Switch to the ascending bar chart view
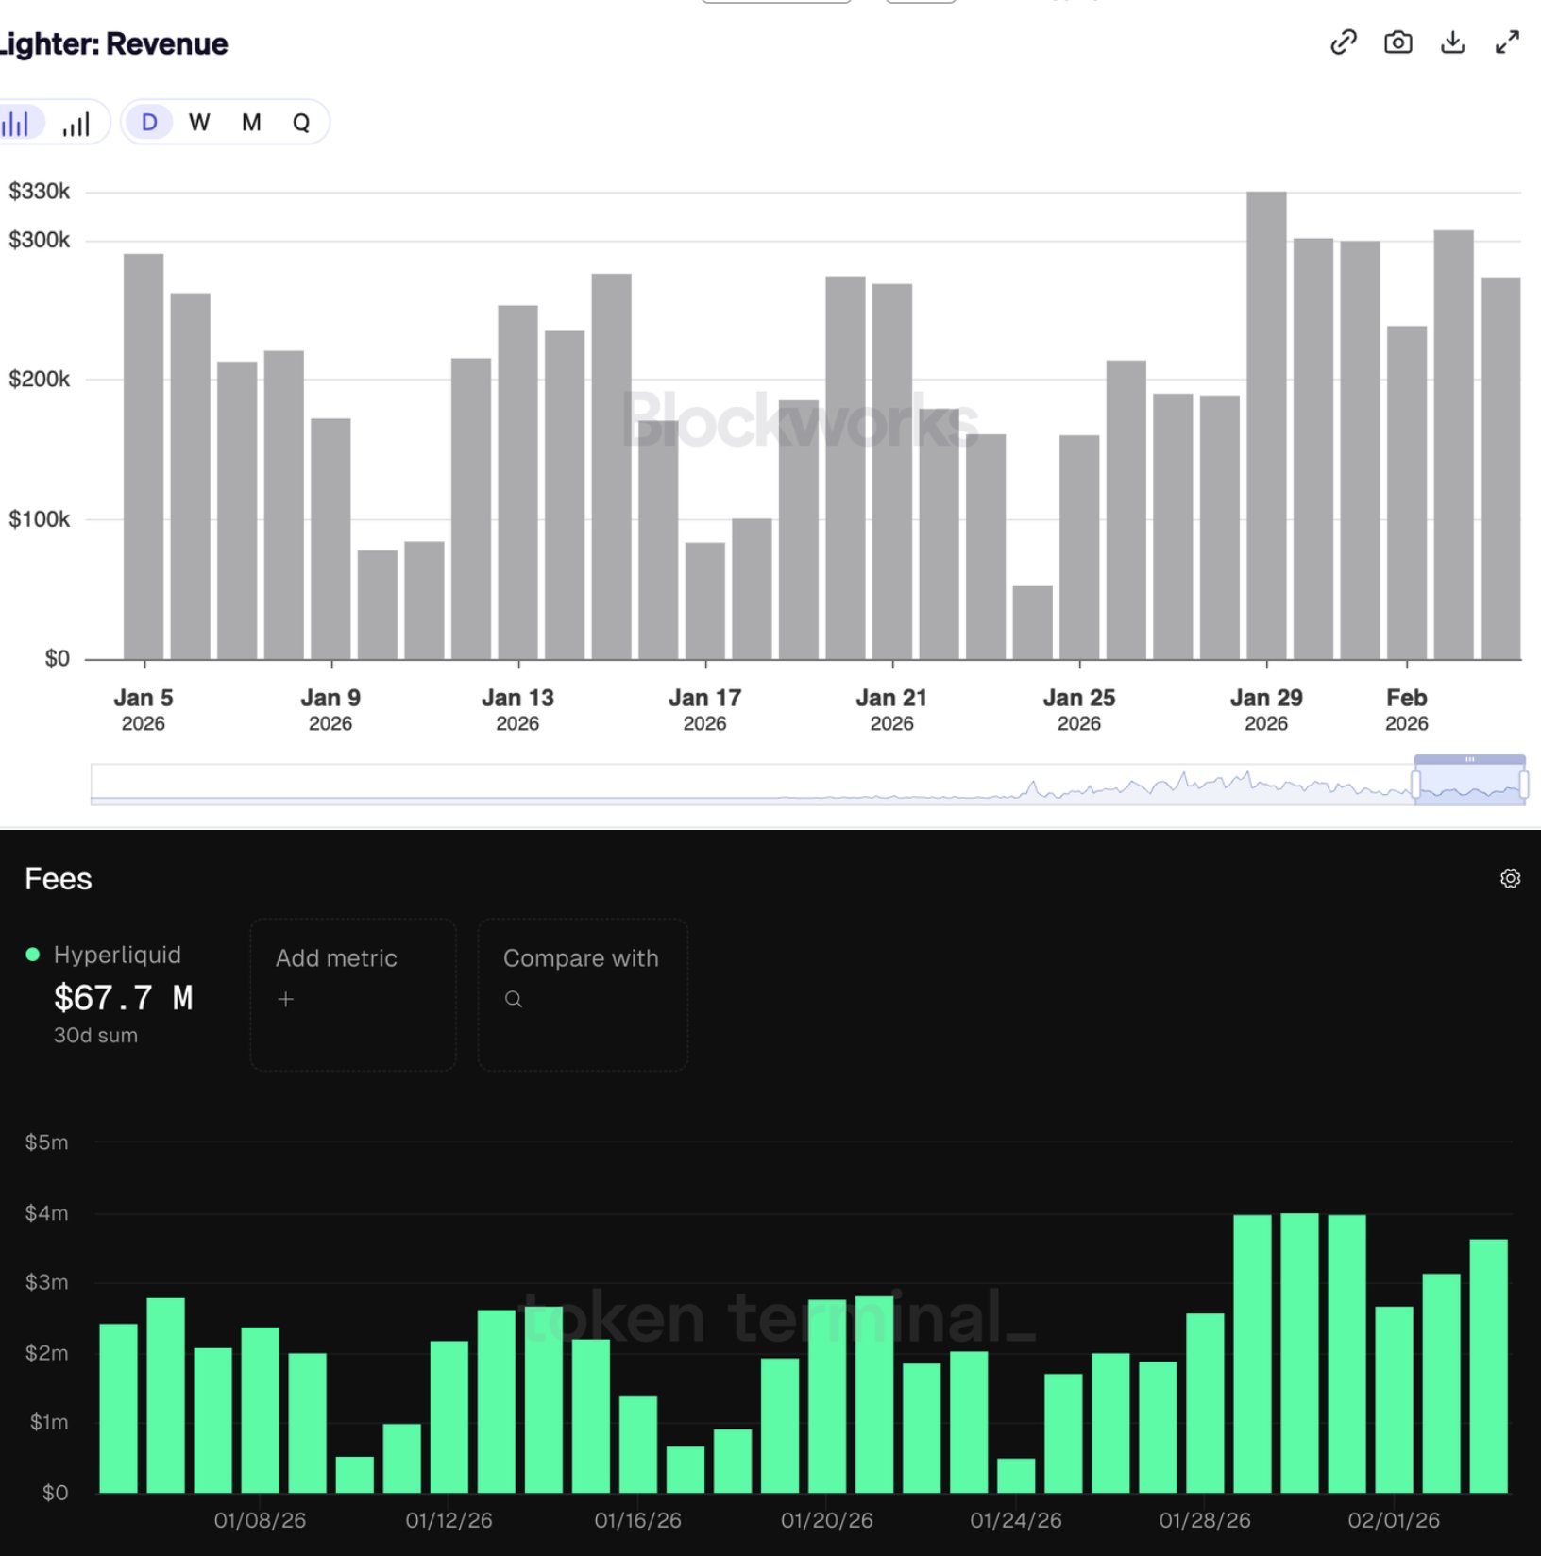 [x=76, y=123]
